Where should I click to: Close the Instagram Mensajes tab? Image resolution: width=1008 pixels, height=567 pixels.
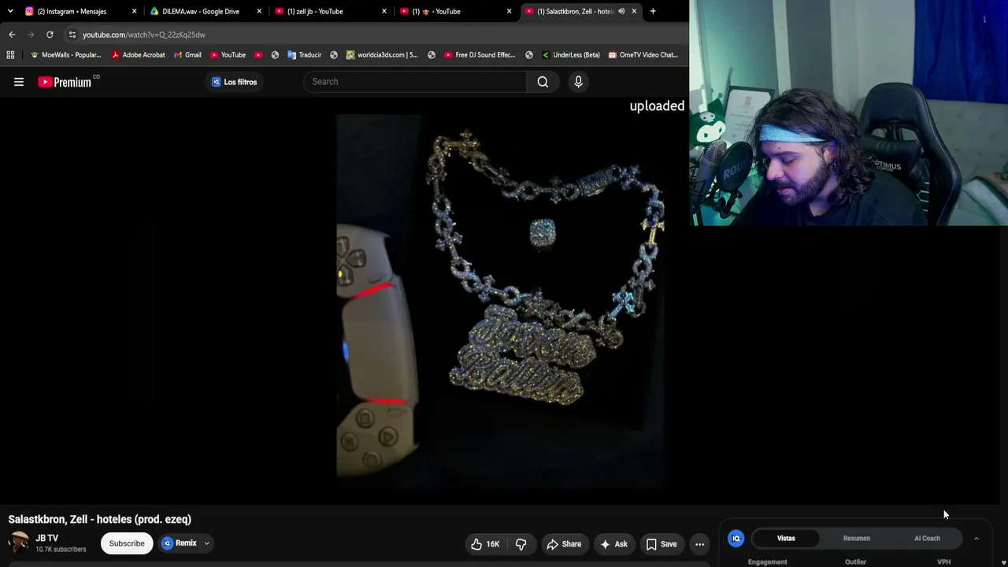pos(134,11)
